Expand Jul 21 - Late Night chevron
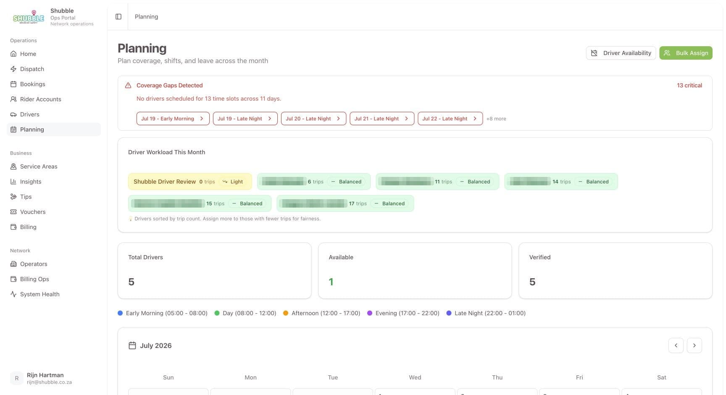The image size is (726, 395). point(406,118)
